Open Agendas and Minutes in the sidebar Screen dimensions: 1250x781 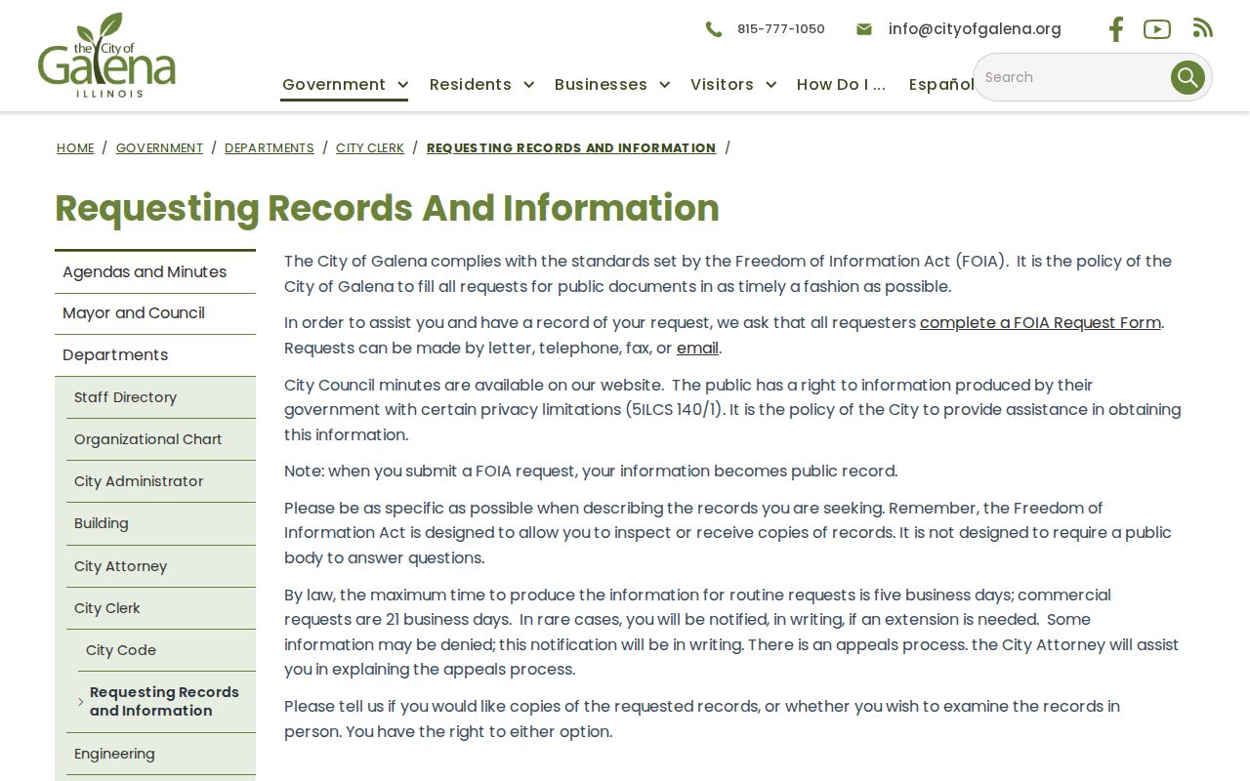click(155, 272)
